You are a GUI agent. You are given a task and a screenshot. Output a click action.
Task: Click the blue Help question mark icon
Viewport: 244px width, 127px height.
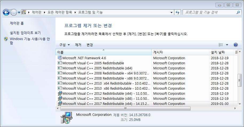pyautogui.click(x=236, y=45)
